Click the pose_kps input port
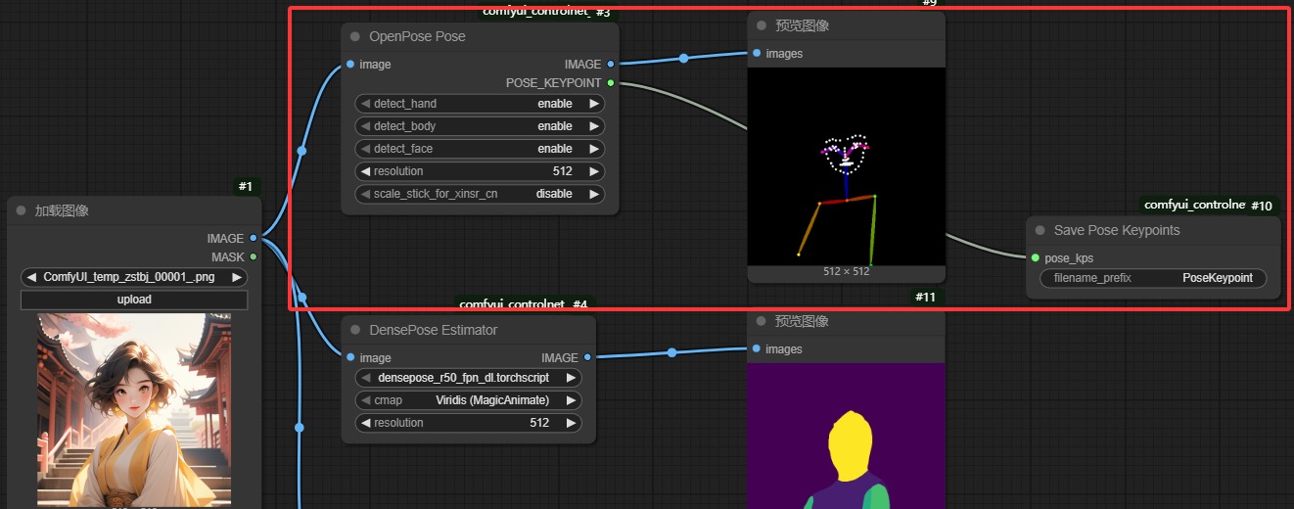 1036,258
